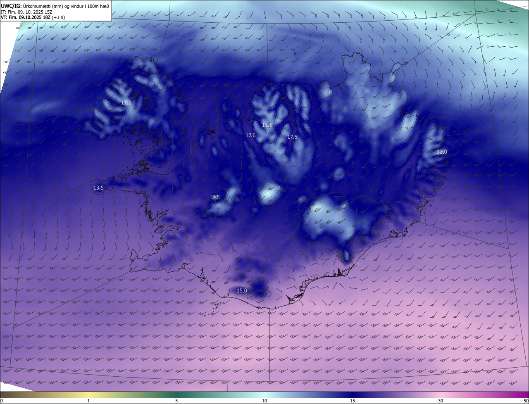
Task: Click the color bar tick labeled 30
Action: point(441,401)
